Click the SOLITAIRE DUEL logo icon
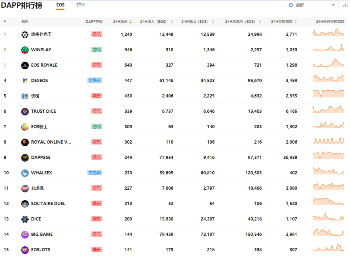Screen dimensions: 350x259 [x=25, y=204]
